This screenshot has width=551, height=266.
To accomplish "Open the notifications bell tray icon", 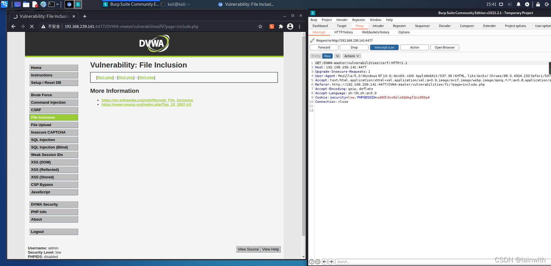I will pyautogui.click(x=518, y=4).
